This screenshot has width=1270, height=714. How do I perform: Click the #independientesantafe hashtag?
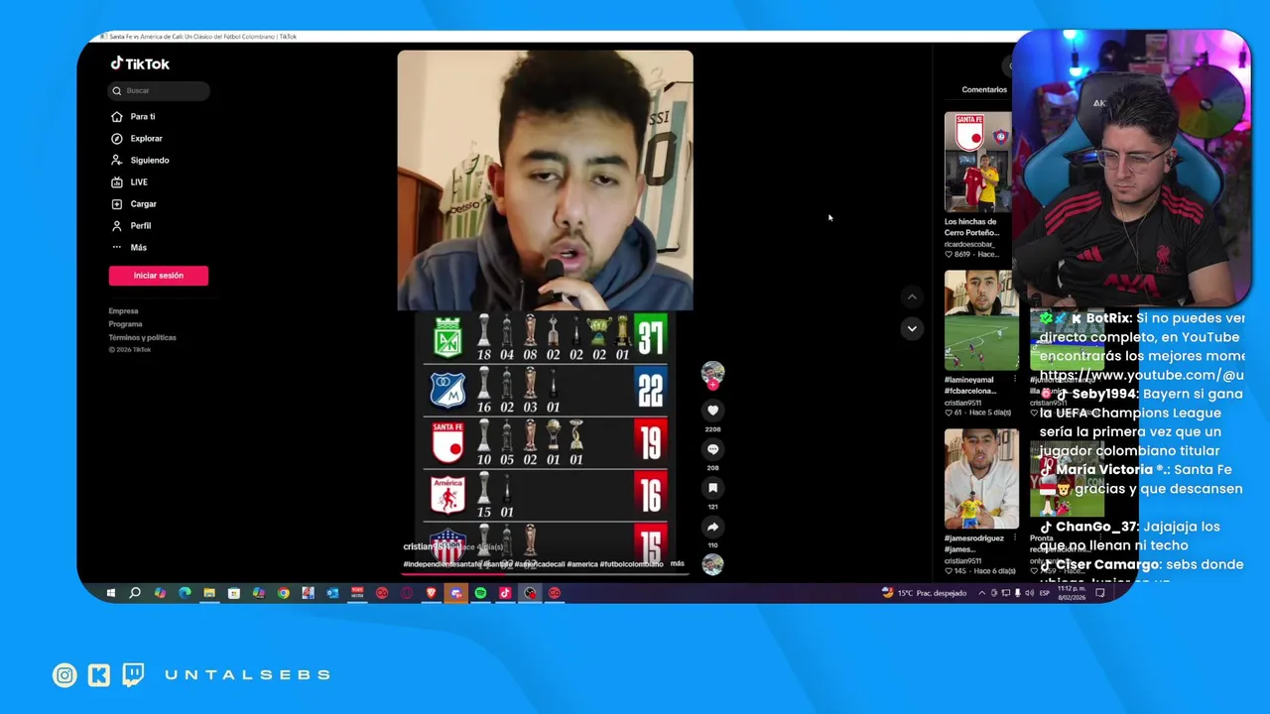pyautogui.click(x=443, y=564)
